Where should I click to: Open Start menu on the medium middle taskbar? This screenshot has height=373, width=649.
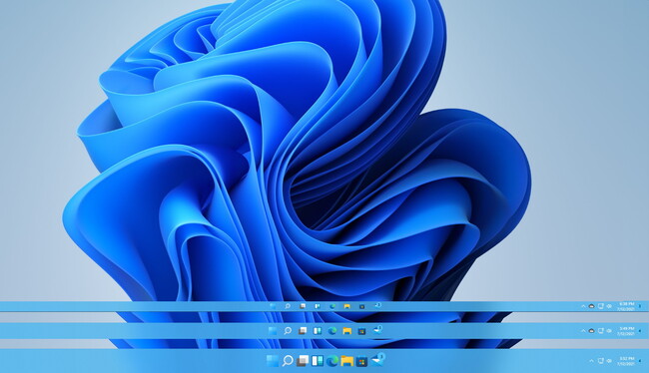[x=273, y=331]
